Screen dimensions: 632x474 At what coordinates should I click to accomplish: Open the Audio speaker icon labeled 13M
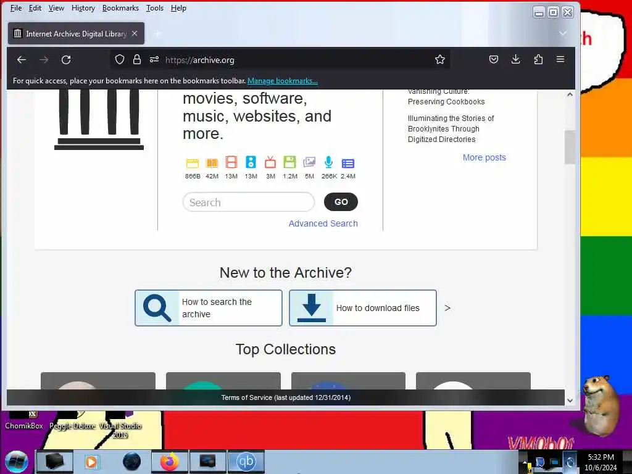[251, 162]
